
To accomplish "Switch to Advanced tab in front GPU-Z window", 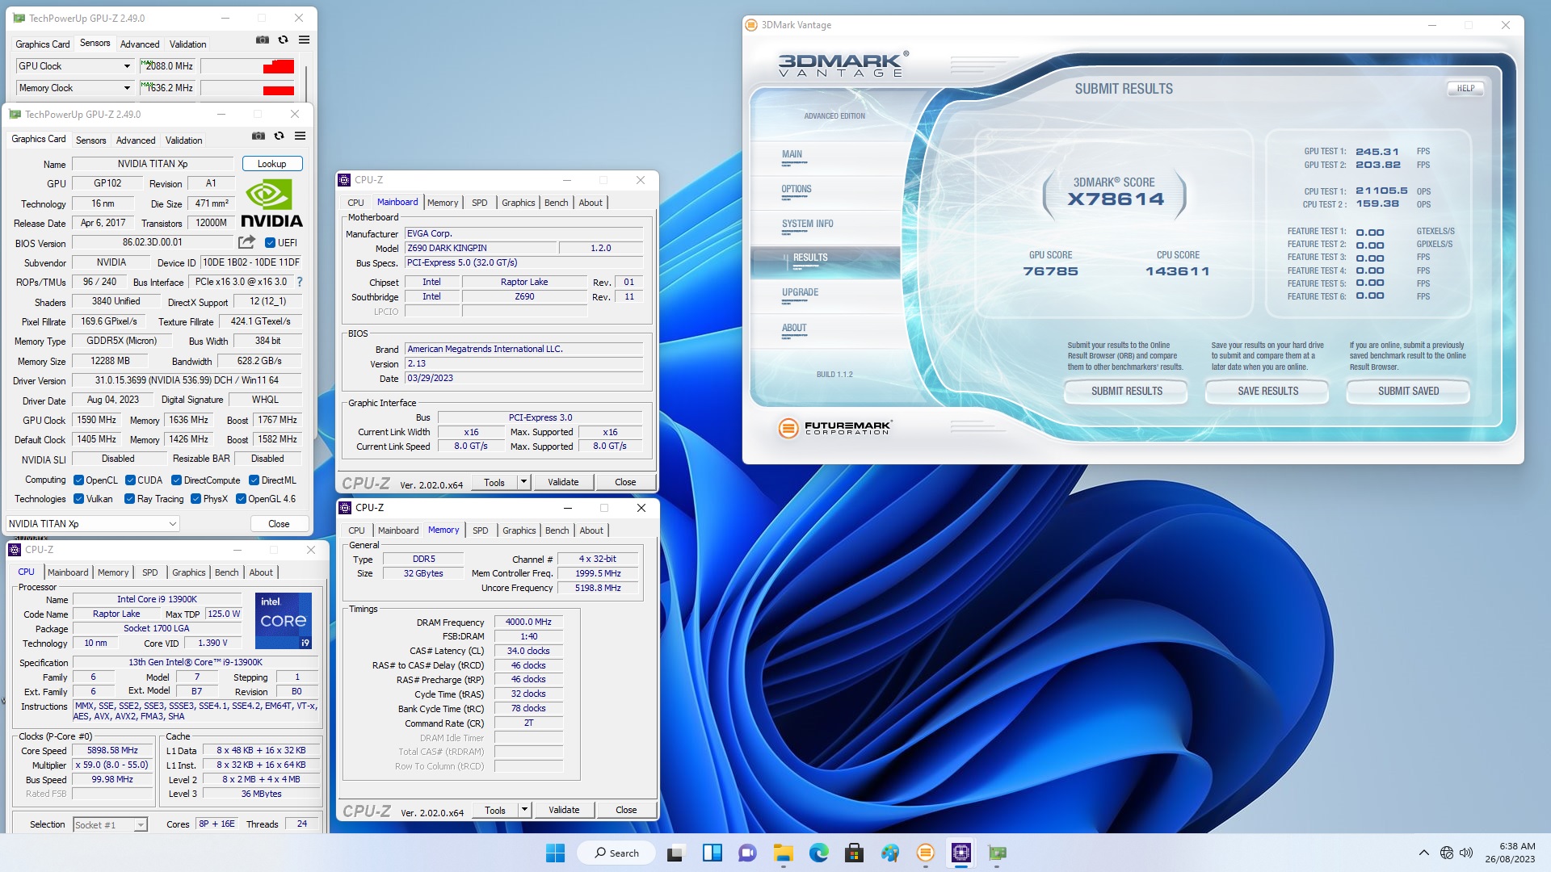I will click(x=136, y=140).
